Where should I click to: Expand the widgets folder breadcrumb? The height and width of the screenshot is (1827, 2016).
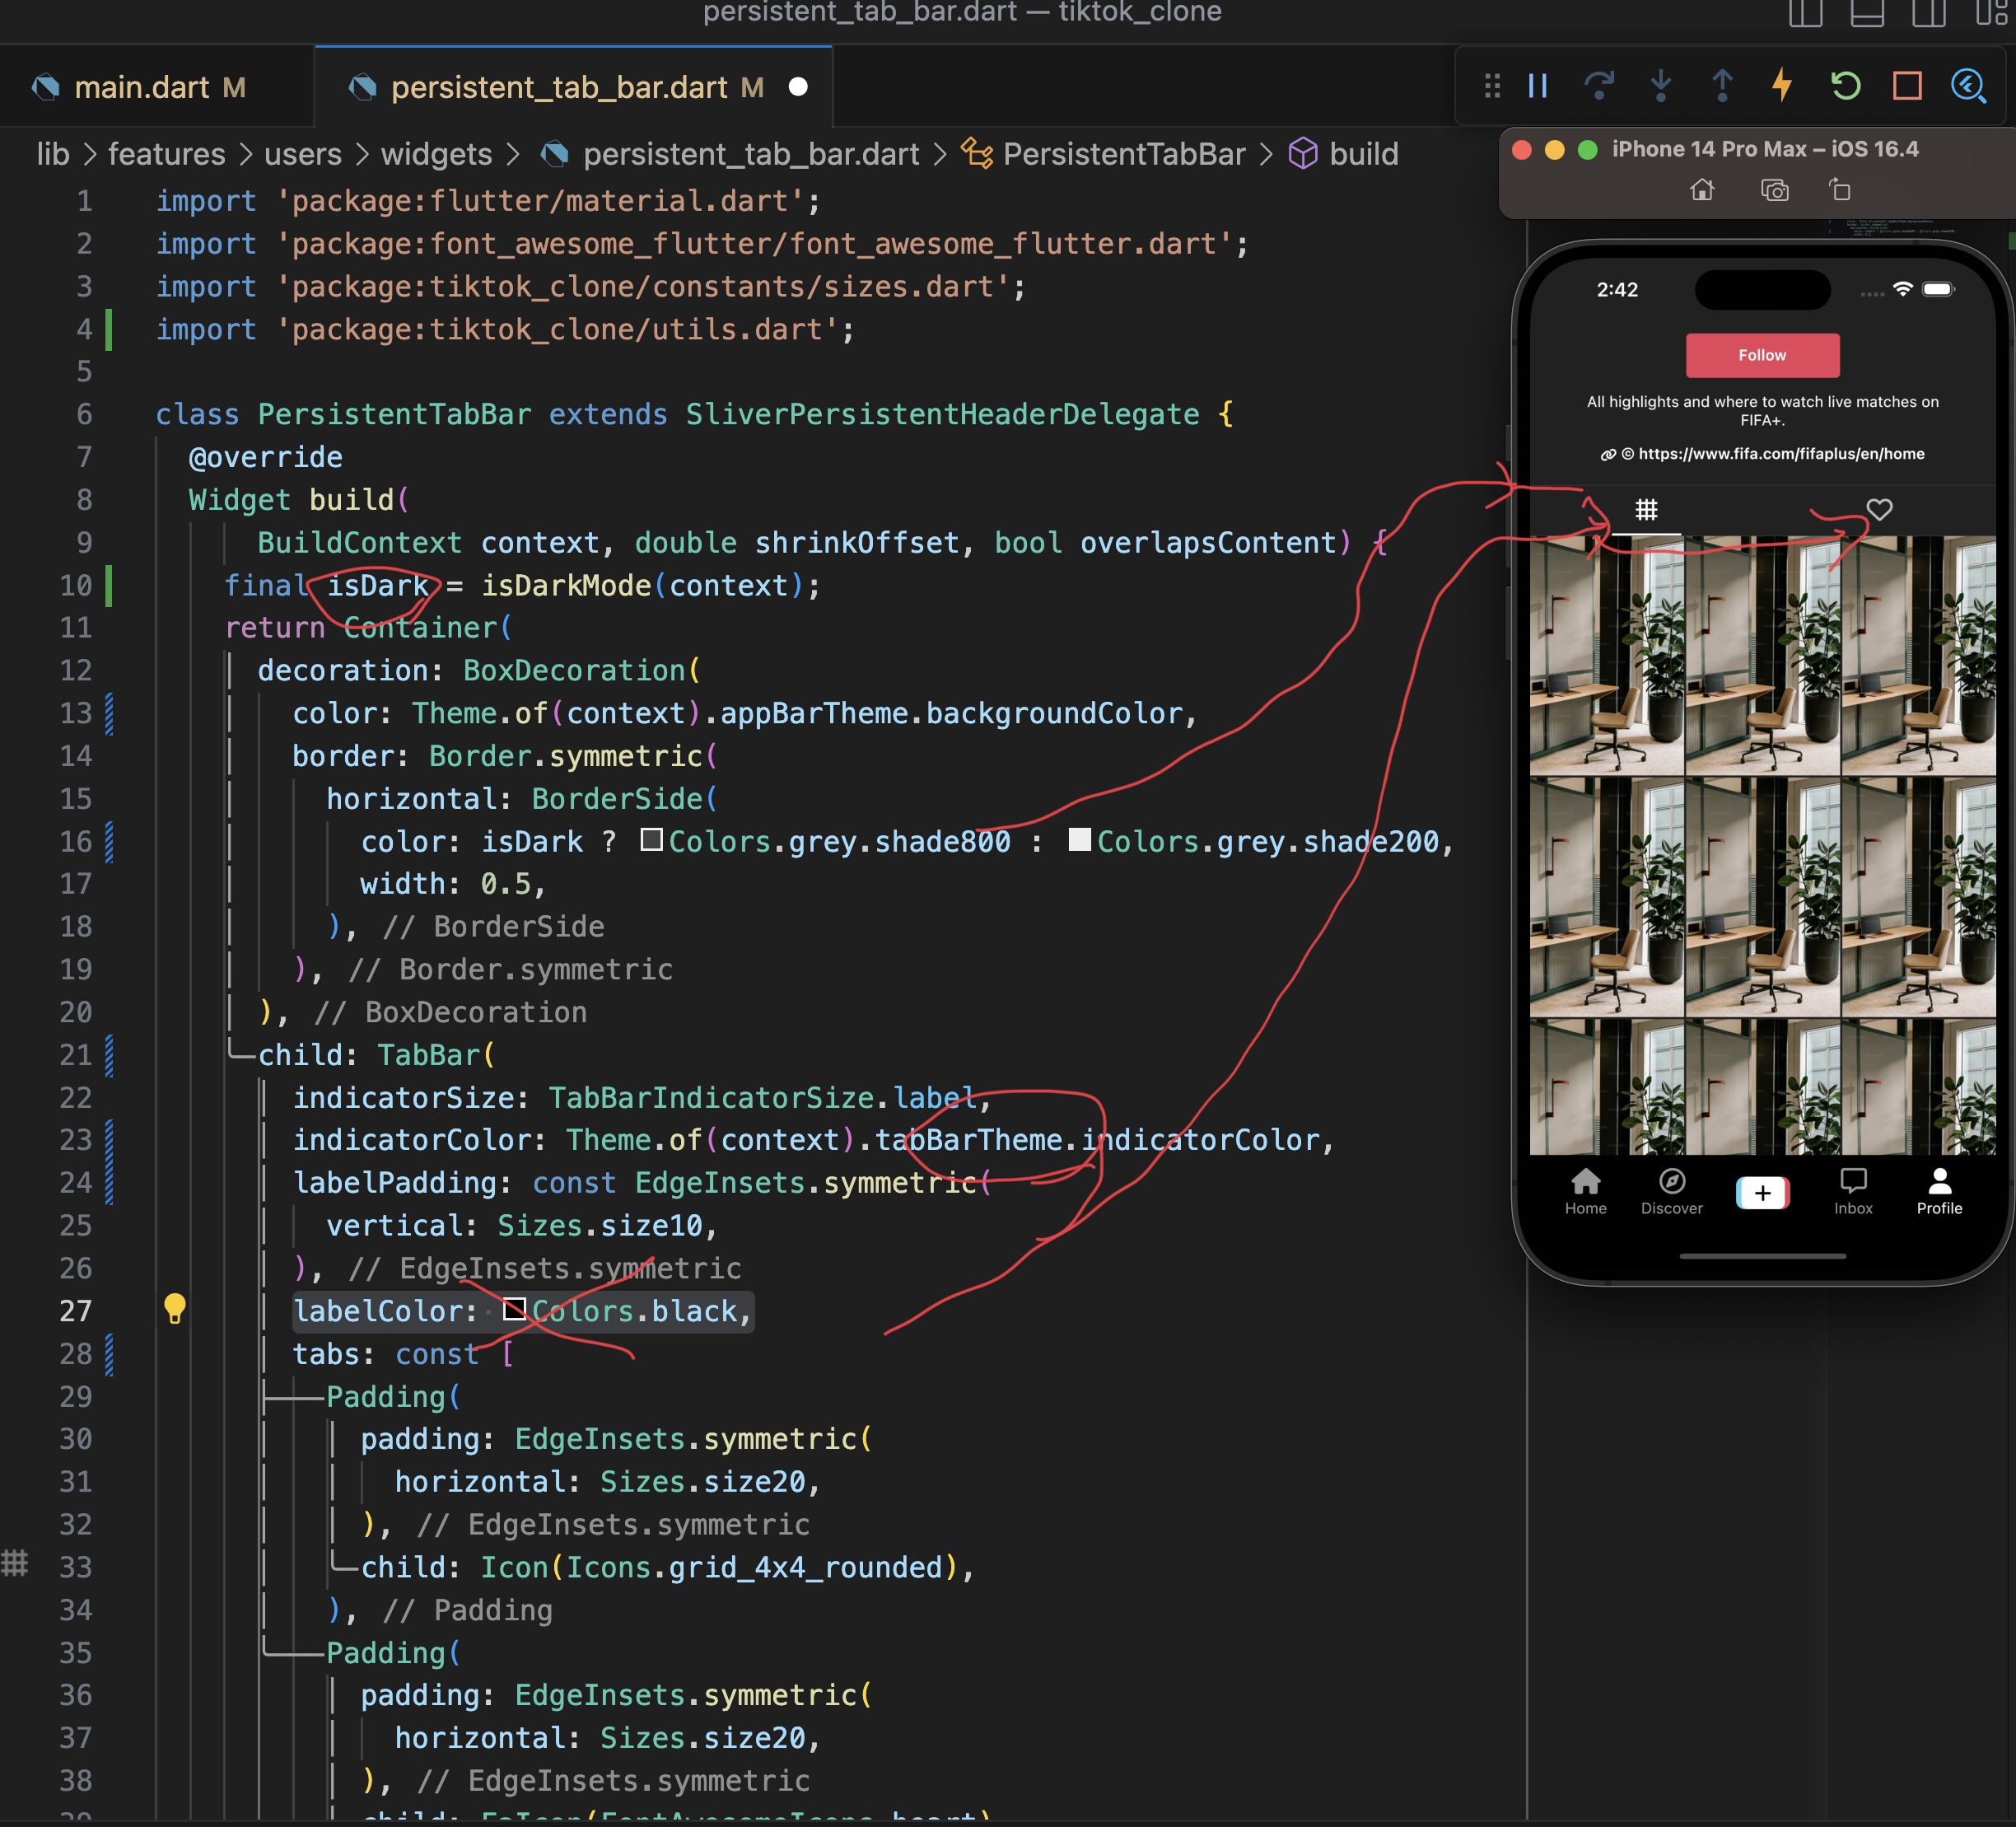pyautogui.click(x=436, y=154)
